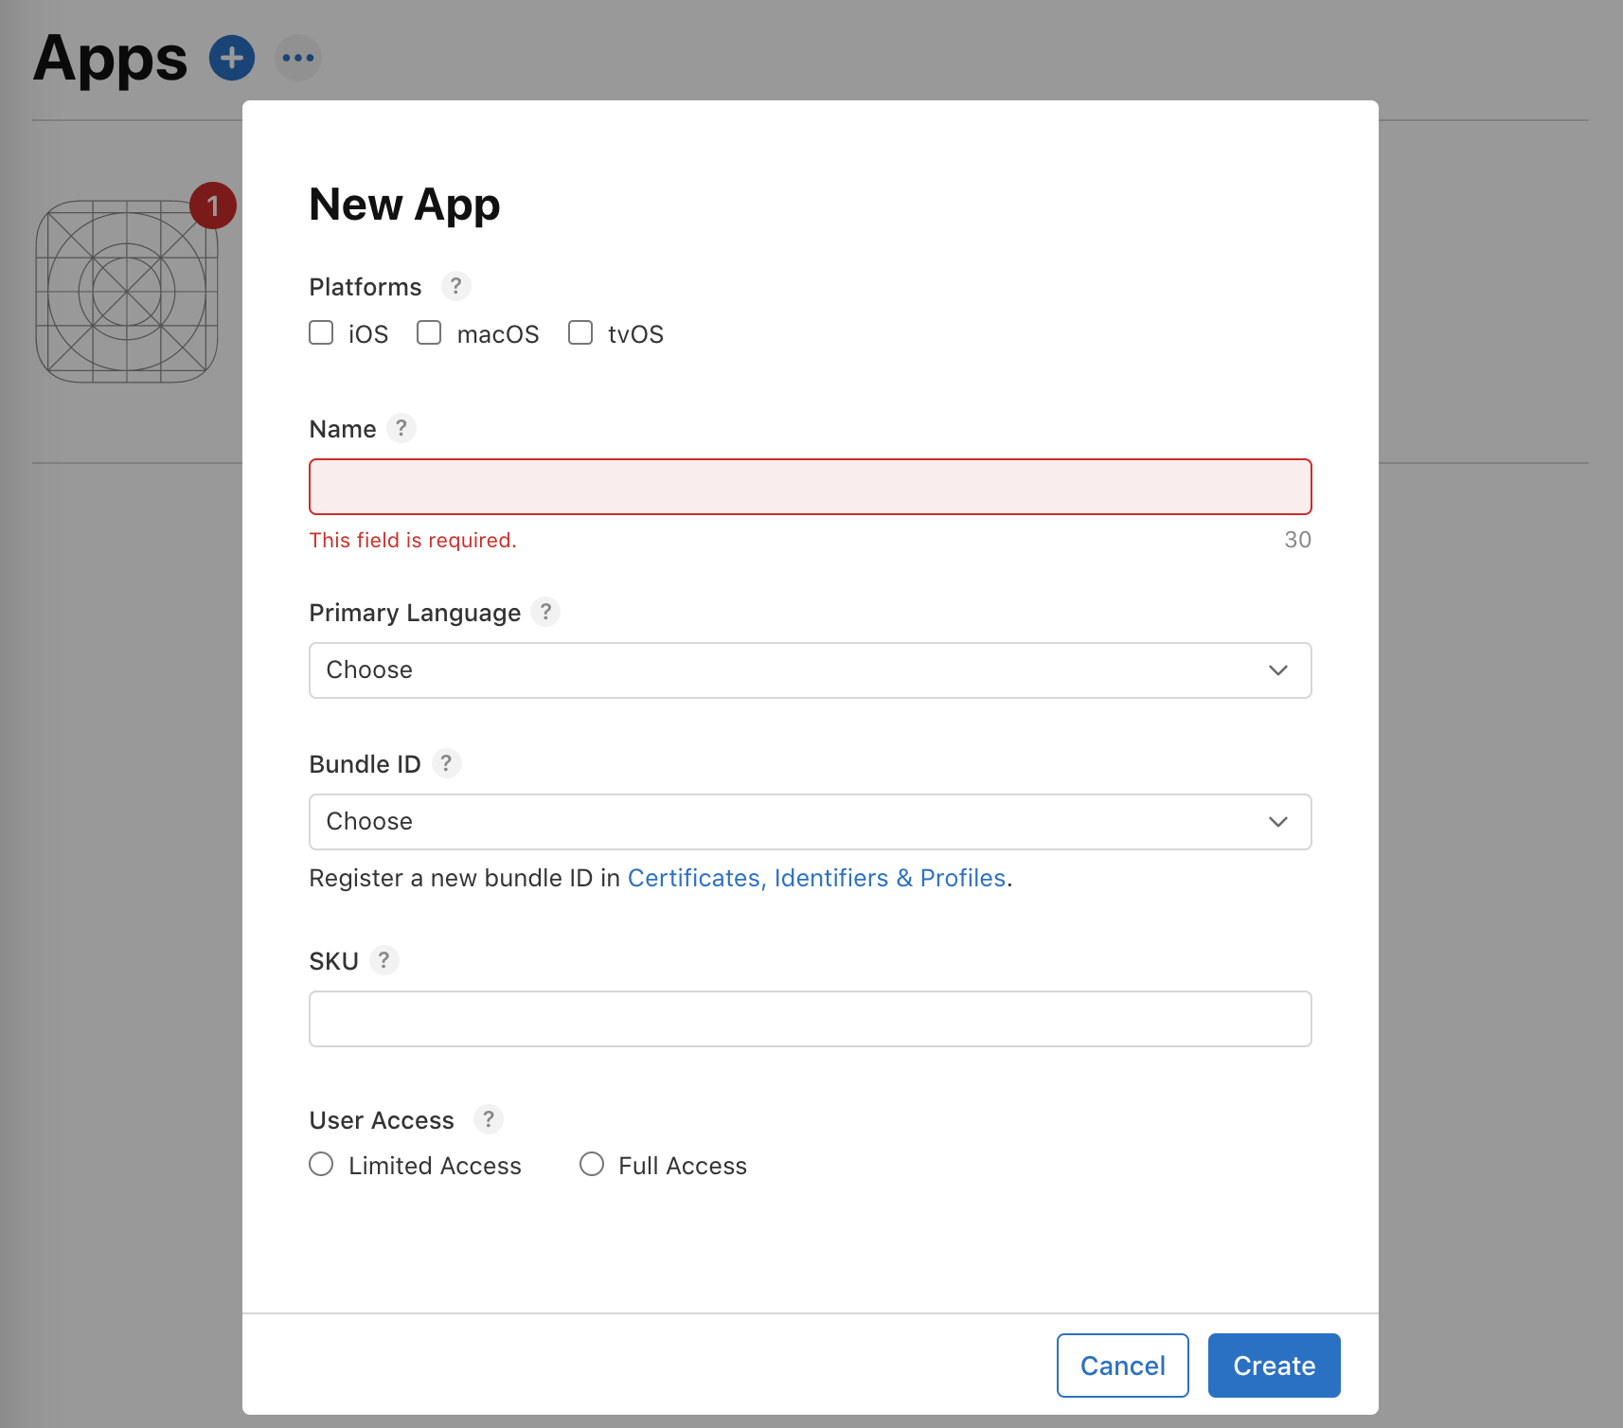This screenshot has height=1428, width=1623.
Task: Click Cancel to dismiss the dialog
Action: tap(1122, 1365)
